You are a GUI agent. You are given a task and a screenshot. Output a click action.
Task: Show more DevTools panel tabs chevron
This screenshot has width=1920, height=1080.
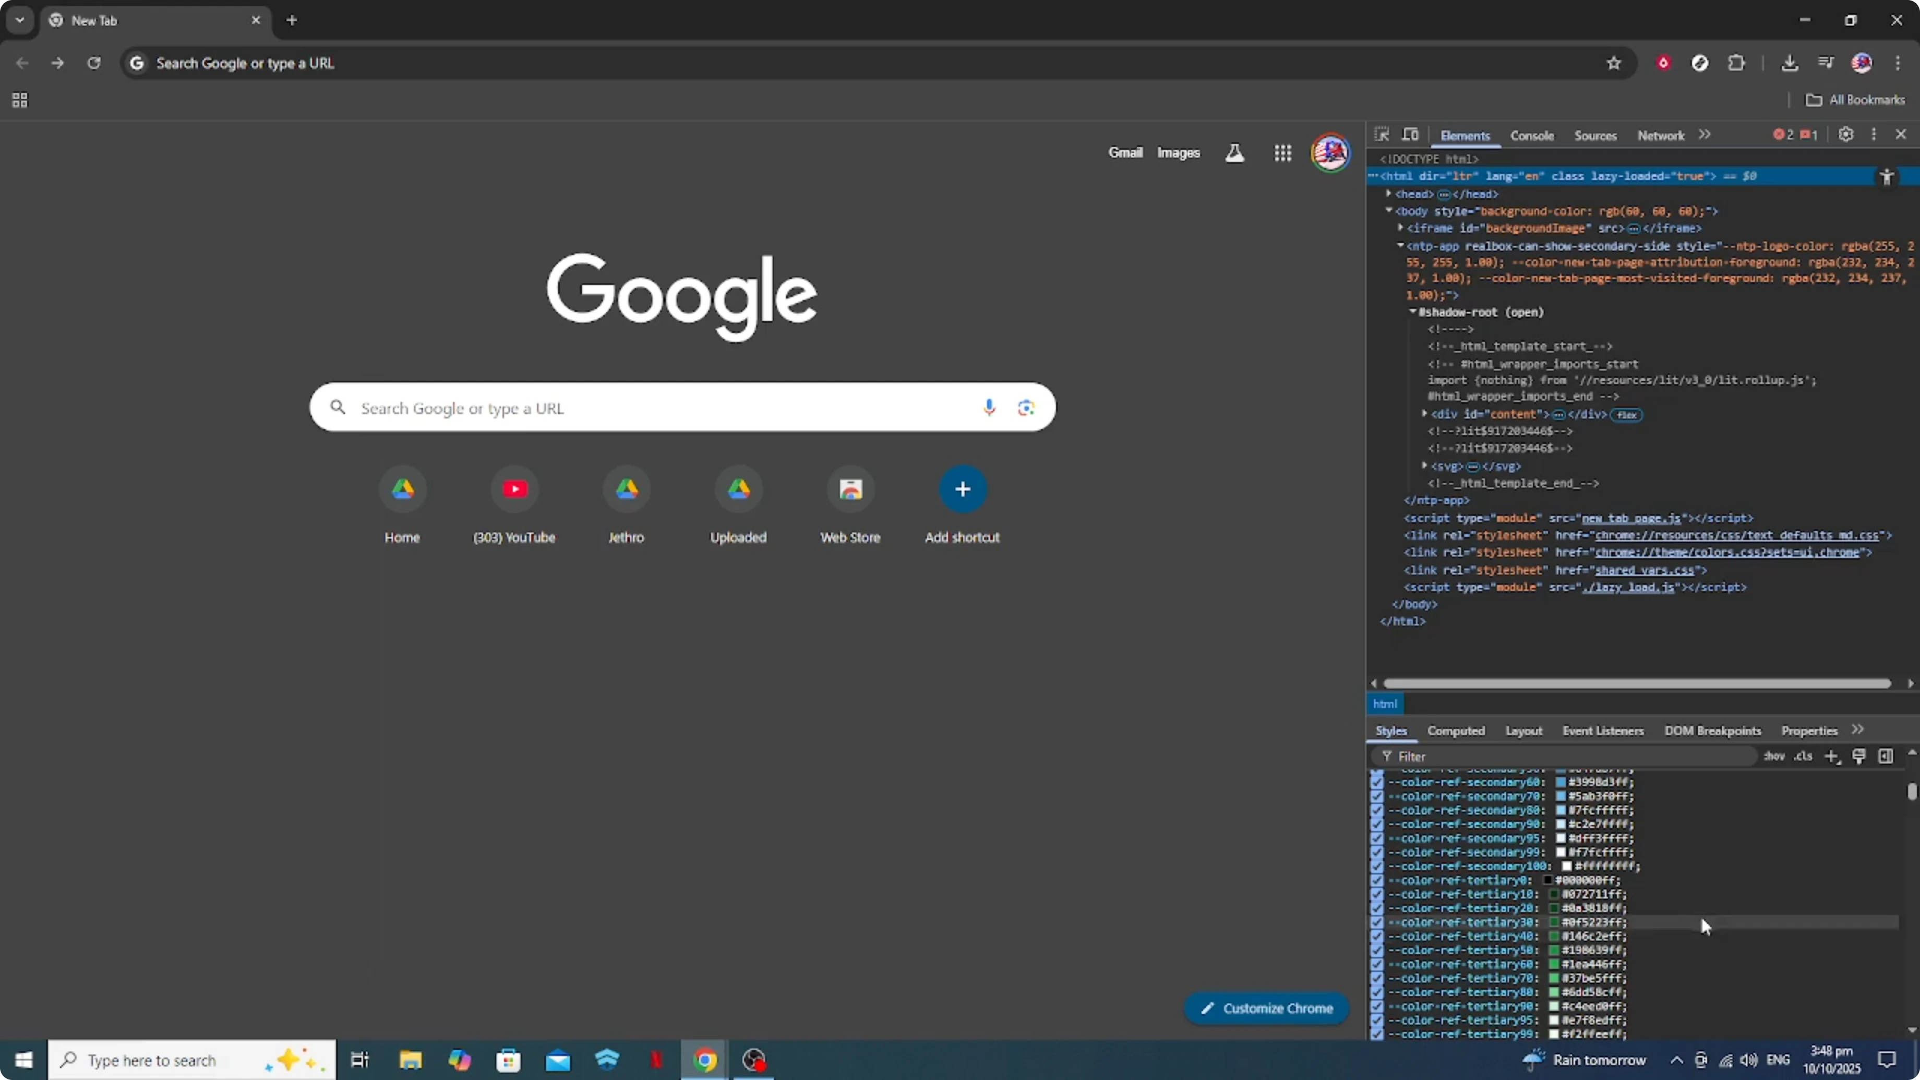tap(1705, 135)
